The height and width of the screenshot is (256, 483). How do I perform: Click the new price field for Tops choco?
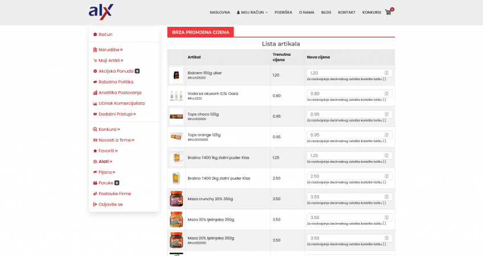tap(349, 114)
